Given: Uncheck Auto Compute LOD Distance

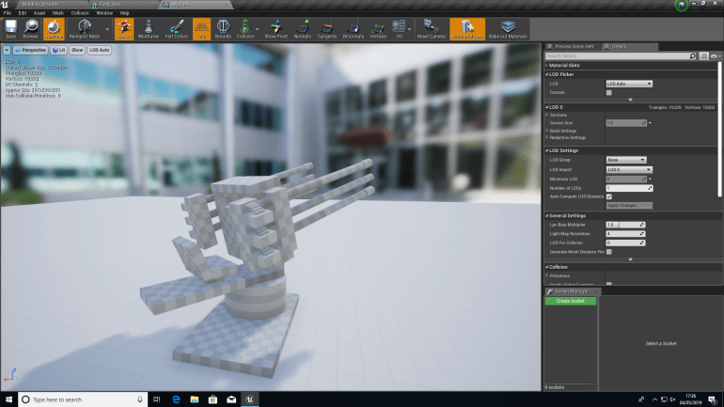Looking at the screenshot, I should [x=609, y=196].
